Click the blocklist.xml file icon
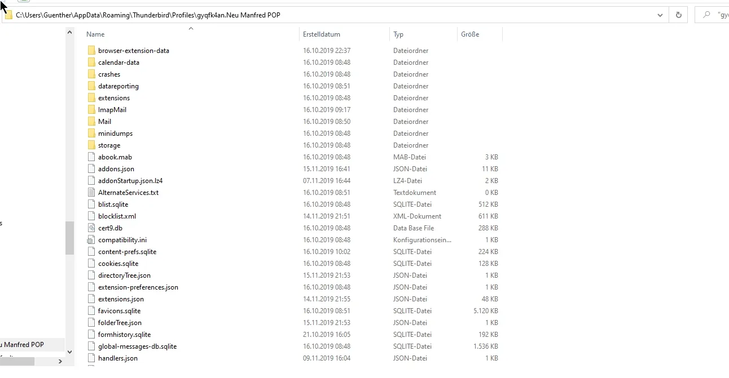This screenshot has width=729, height=378. click(x=91, y=216)
